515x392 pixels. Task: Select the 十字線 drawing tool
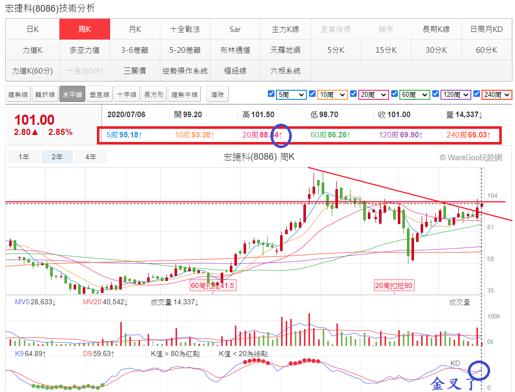(127, 94)
